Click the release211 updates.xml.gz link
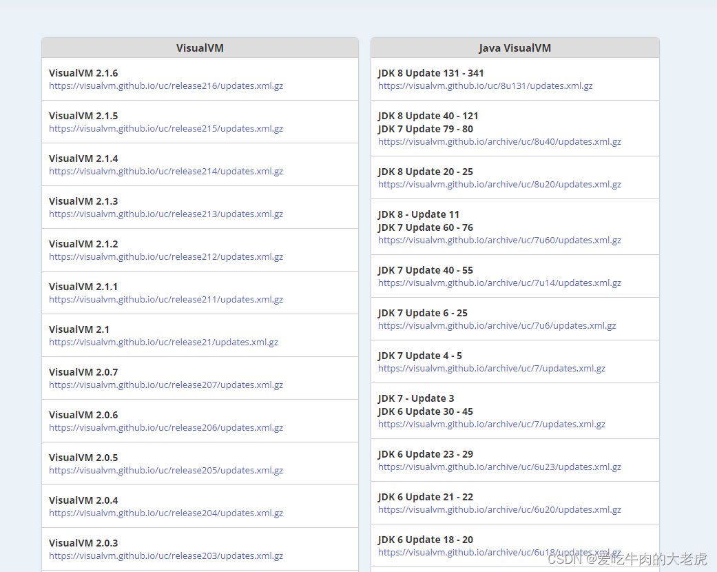717x572 pixels. (x=166, y=299)
